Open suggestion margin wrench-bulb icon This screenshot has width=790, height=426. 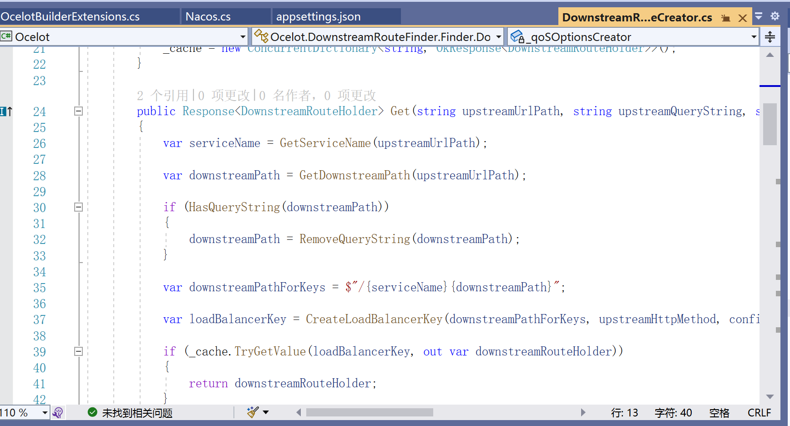(58, 412)
